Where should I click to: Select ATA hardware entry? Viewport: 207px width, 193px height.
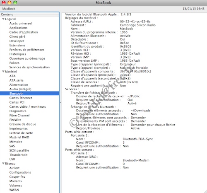[x=12, y=76]
